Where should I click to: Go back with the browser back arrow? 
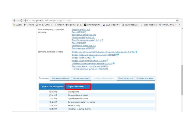point(14,20)
